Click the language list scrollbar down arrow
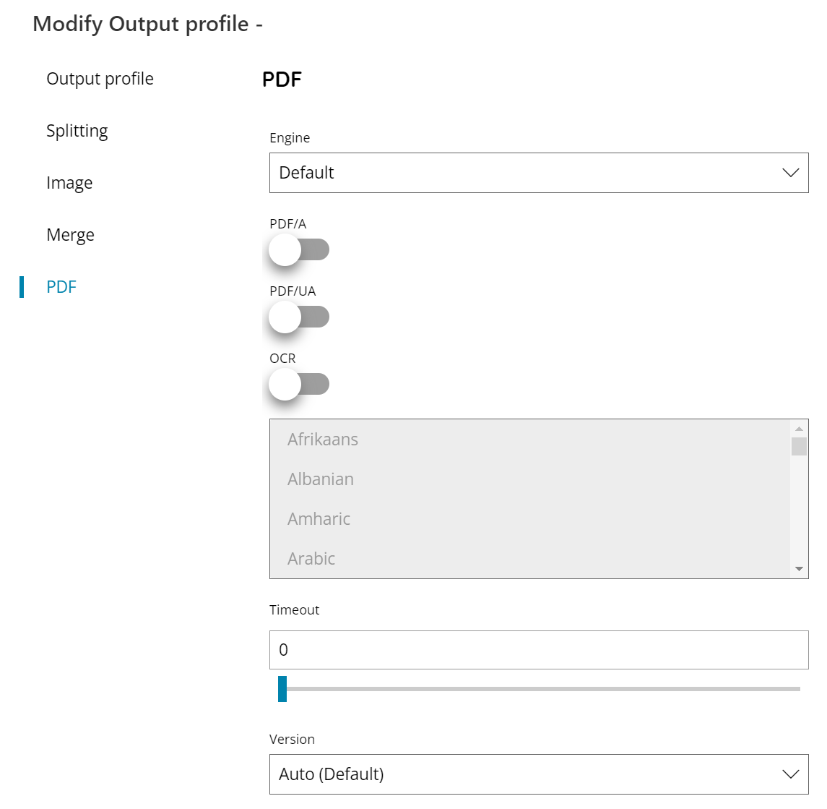This screenshot has height=809, width=827. point(799,568)
